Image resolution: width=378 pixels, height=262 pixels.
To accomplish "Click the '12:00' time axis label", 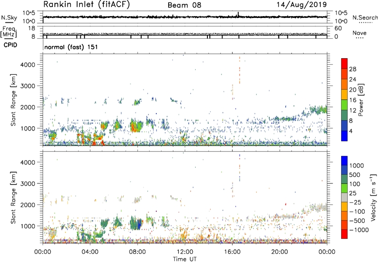I will coord(185,252).
